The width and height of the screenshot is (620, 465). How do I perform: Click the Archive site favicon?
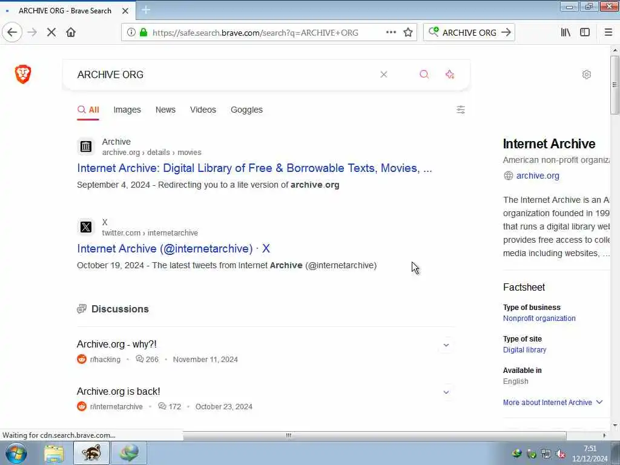(86, 147)
